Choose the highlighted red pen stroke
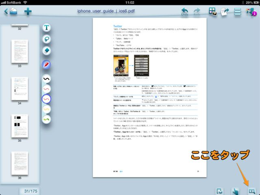The image size is (260, 195). [x=46, y=99]
